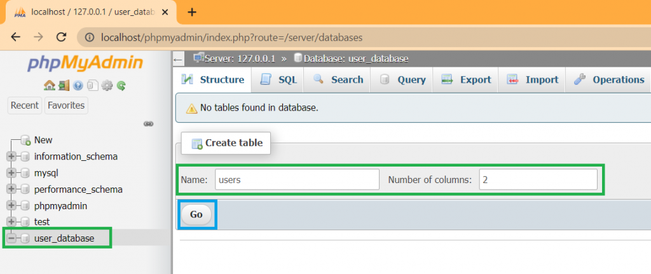The height and width of the screenshot is (274, 651).
Task: Click the Create table legend label
Action: coord(226,143)
